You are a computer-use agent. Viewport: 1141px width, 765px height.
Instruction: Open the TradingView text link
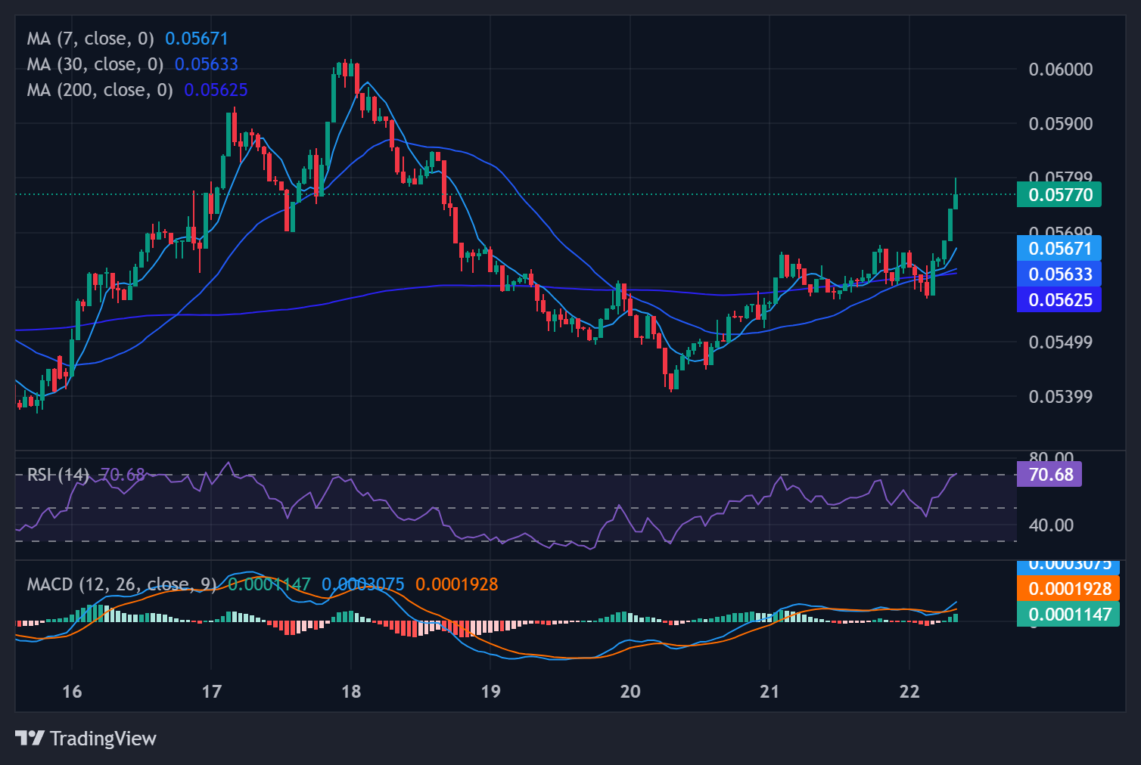[x=103, y=739]
